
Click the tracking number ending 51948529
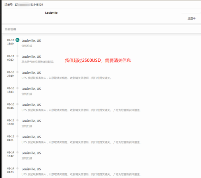coord(29,4)
